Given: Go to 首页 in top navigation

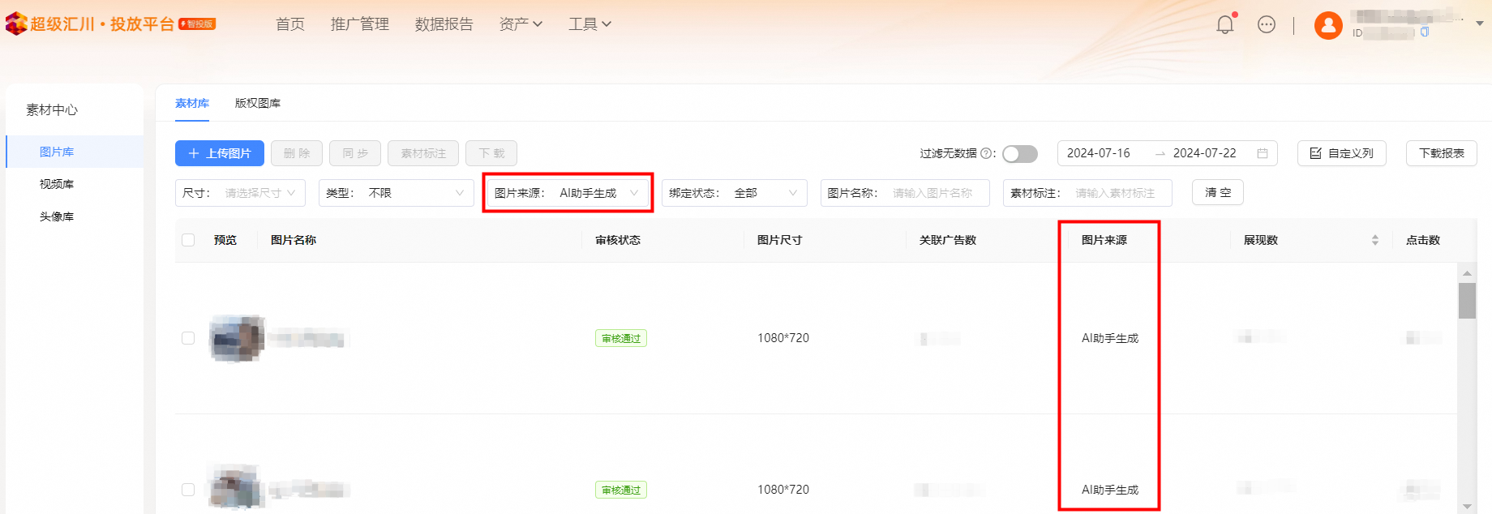Looking at the screenshot, I should (x=289, y=24).
